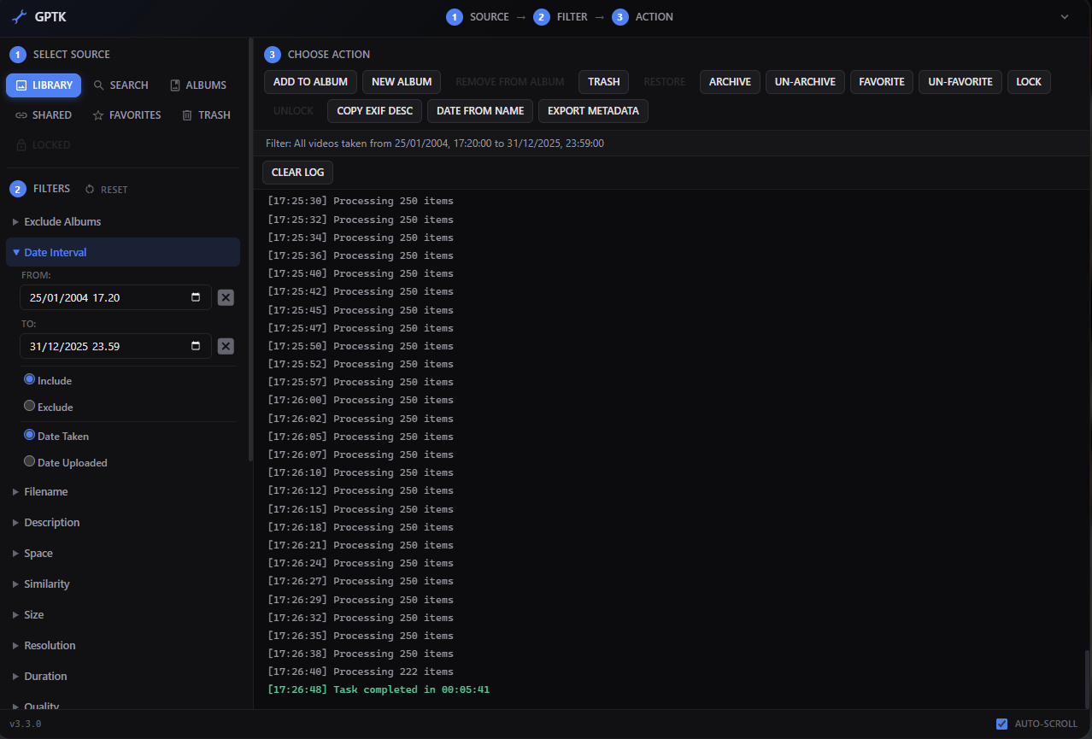
Task: Click the Export Metadata button
Action: pyautogui.click(x=593, y=111)
